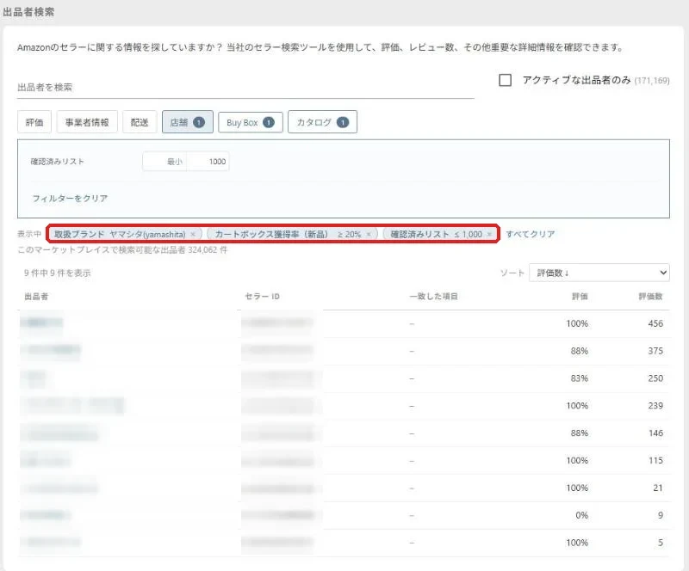This screenshot has width=689, height=571.
Task: Click the 最小 field for 確認済みリスト
Action: click(164, 162)
